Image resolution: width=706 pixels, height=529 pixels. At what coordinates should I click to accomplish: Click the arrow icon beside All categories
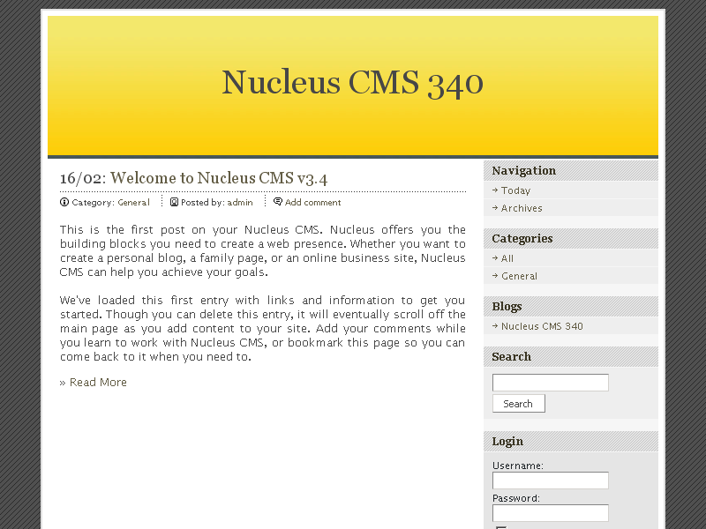tap(494, 258)
